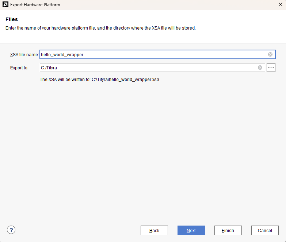Clear the XSA file name field
286x242 pixels.
point(270,54)
